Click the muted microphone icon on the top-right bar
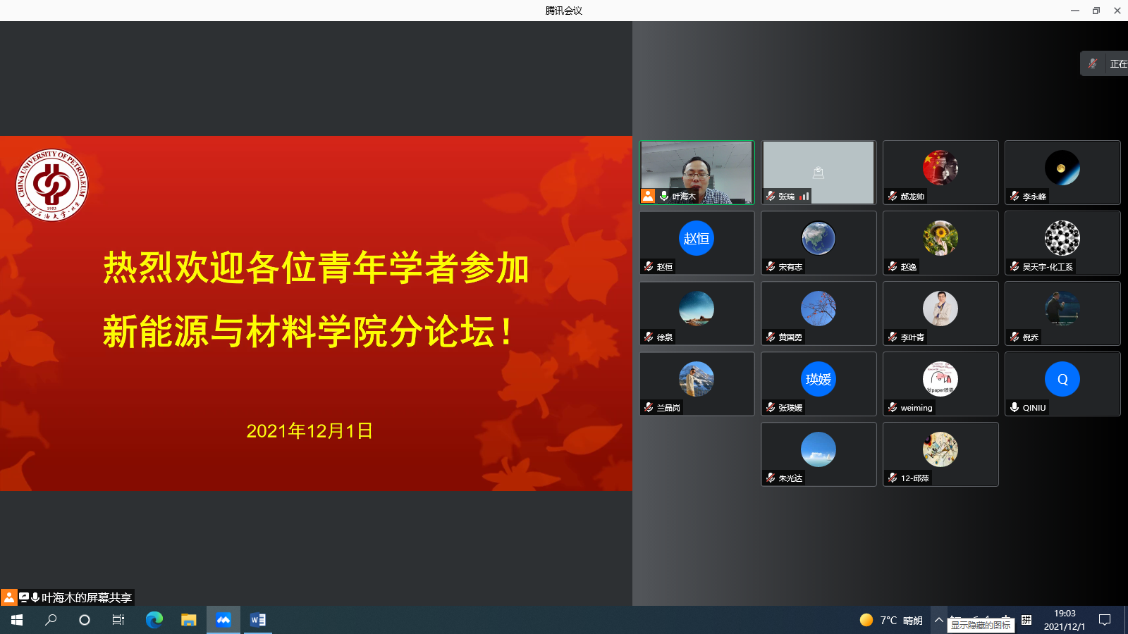This screenshot has height=634, width=1128. point(1093,63)
